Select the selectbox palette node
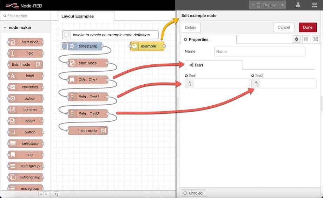The height and width of the screenshot is (198, 323). (26, 143)
